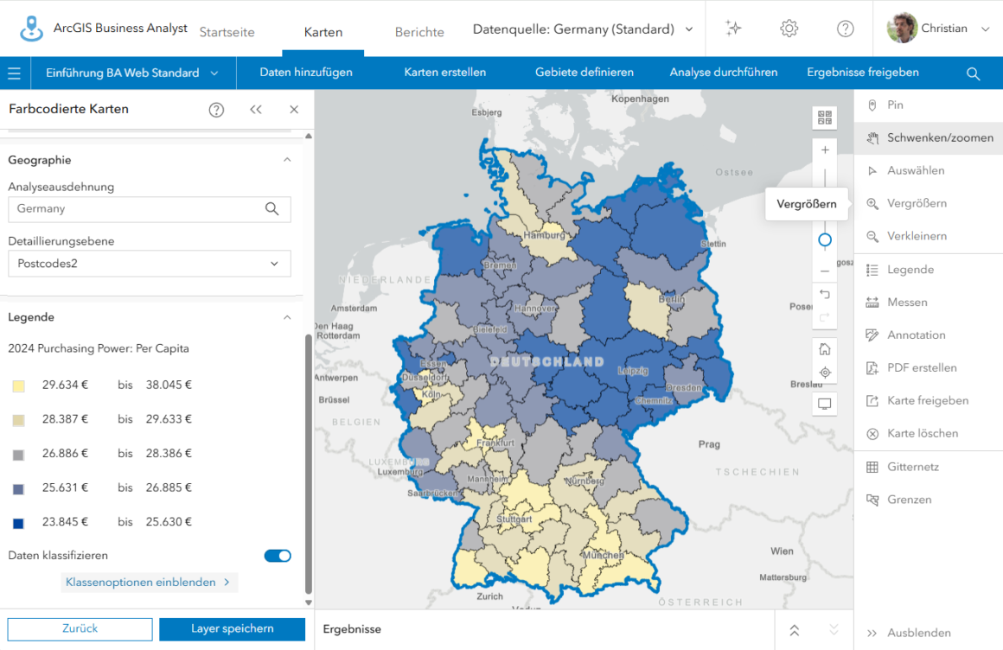Viewport: 1003px width, 650px height.
Task: Select the Schwenken/zoomen tool
Action: 928,137
